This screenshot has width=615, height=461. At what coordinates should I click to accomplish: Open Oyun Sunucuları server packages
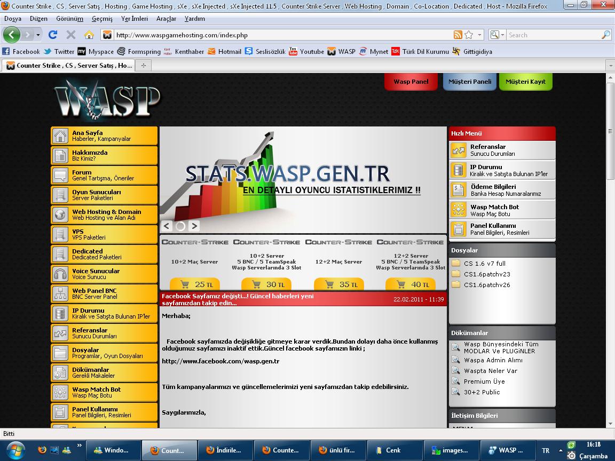tap(104, 195)
